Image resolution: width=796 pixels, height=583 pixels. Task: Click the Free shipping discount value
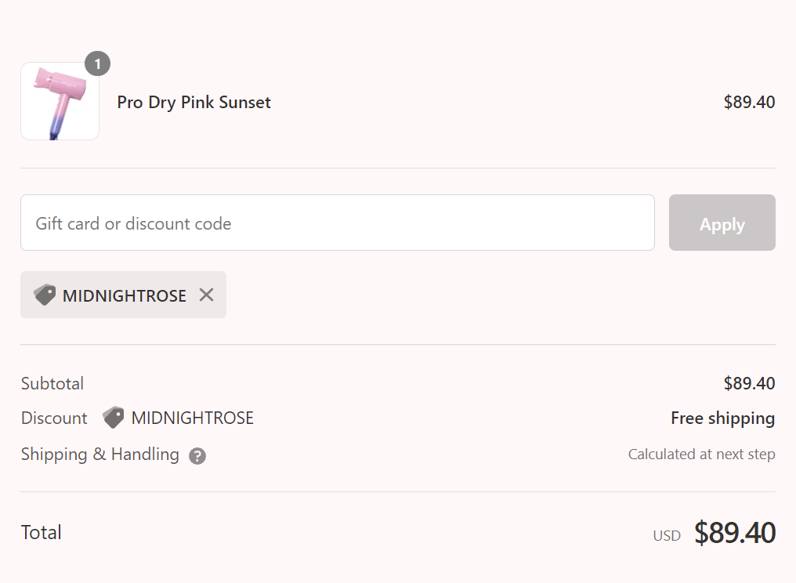tap(722, 418)
